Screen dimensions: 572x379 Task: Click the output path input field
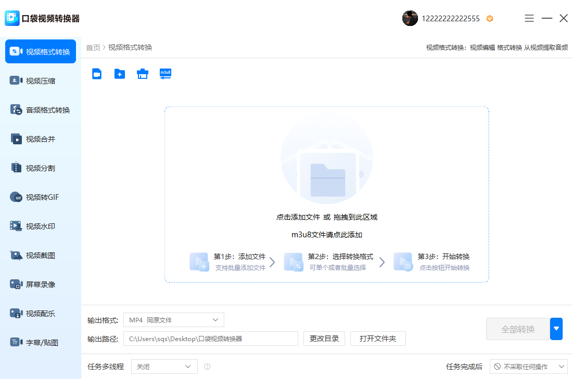(210, 338)
